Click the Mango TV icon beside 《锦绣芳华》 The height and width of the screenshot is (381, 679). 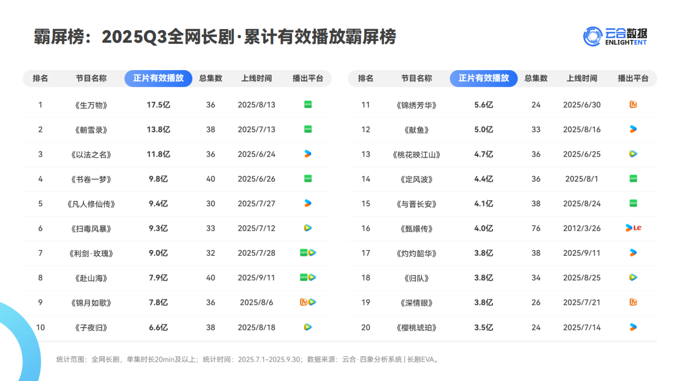pos(633,105)
